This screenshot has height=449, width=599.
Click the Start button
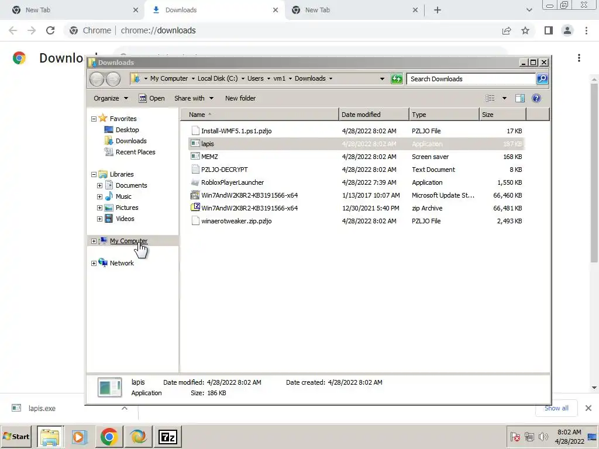pyautogui.click(x=16, y=437)
